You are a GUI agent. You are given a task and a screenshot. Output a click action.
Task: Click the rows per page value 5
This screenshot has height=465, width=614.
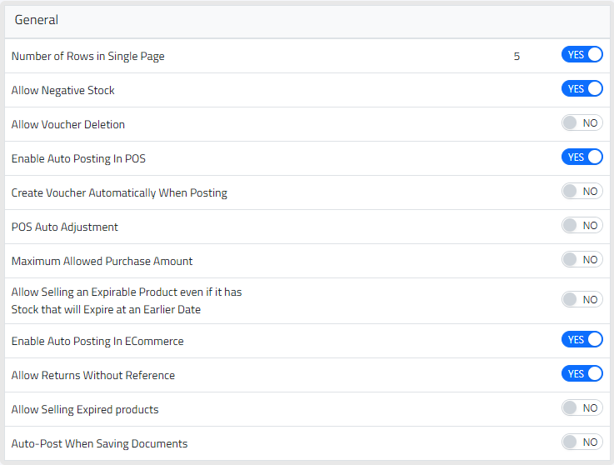click(x=517, y=57)
